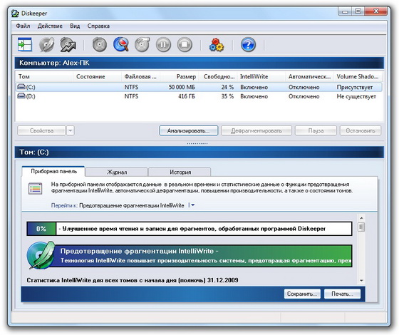Click the pause toolbar icon
Viewport: 399px width, 335px height.
tap(163, 45)
